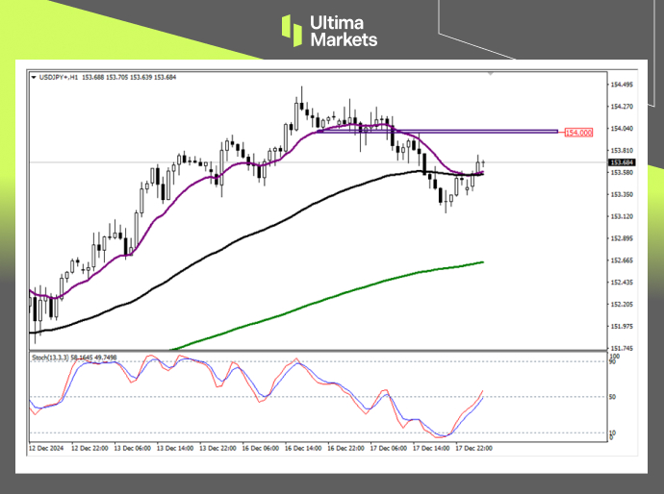Click the Ultima Markets logo icon
Screen dimensions: 664x494
[x=293, y=30]
